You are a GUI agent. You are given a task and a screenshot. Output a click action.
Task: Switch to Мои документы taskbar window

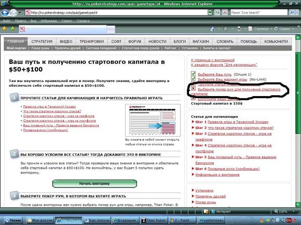click(40, 221)
